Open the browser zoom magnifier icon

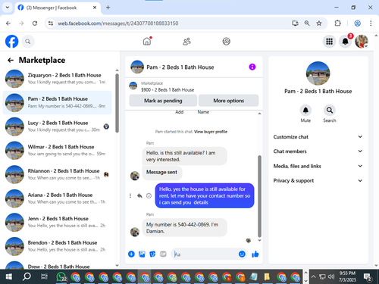pyautogui.click(x=307, y=23)
